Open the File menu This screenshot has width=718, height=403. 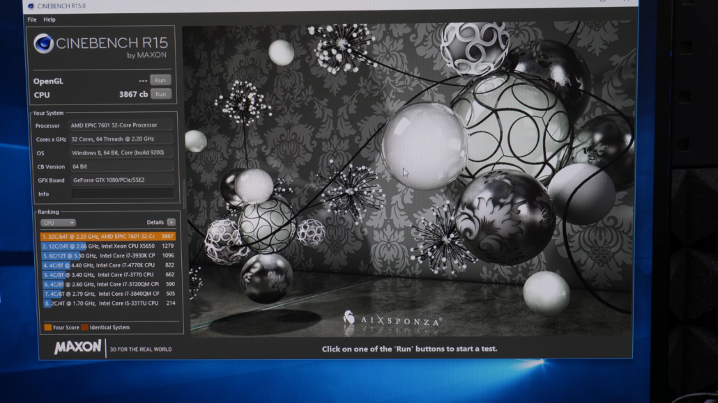pyautogui.click(x=32, y=19)
